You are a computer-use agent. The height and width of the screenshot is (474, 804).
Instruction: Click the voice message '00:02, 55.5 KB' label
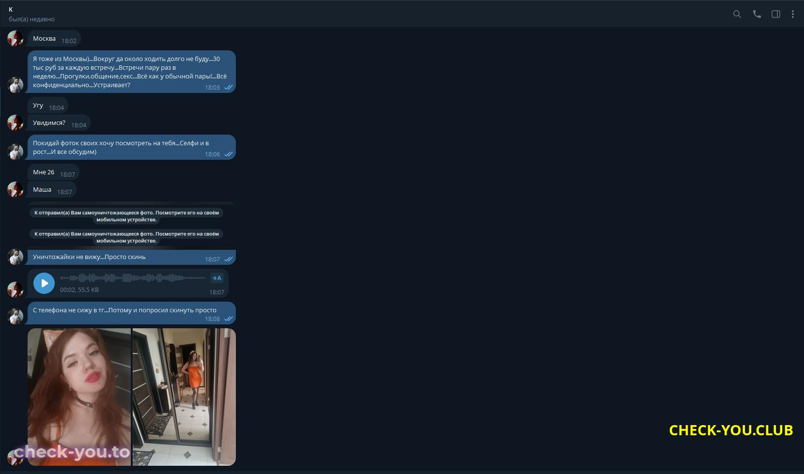[79, 290]
